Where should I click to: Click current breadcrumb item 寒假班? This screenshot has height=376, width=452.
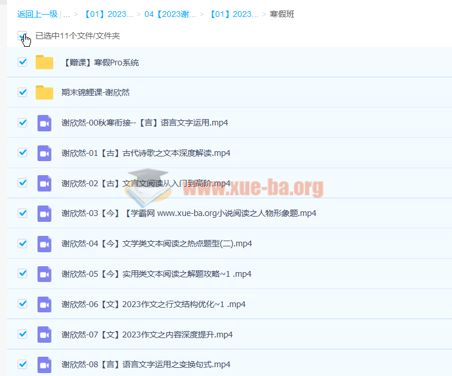(282, 14)
